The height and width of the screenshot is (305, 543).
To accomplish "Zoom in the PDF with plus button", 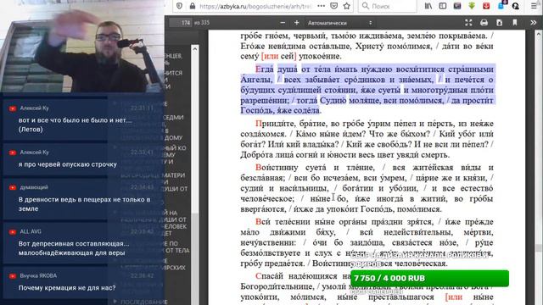I will 296,23.
